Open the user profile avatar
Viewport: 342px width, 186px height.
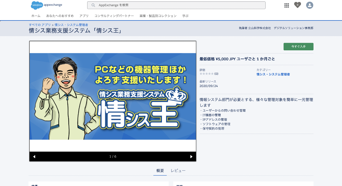point(310,5)
